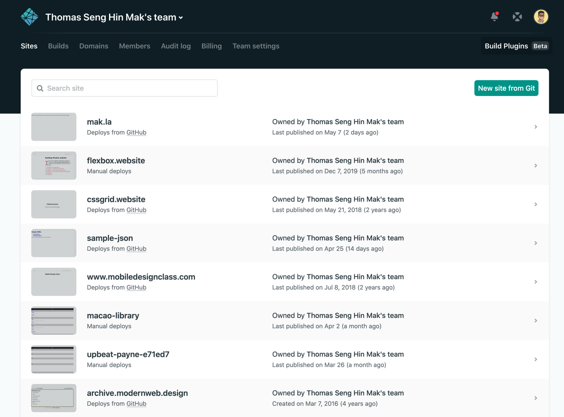This screenshot has width=564, height=417.
Task: Follow GitHub link under www.mobiledesignclass.com
Action: [x=137, y=288]
